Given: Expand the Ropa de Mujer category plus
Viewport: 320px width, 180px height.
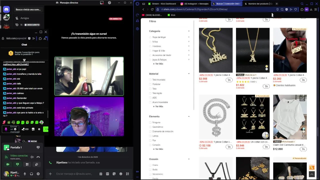Looking at the screenshot, I should pyautogui.click(x=189, y=37).
